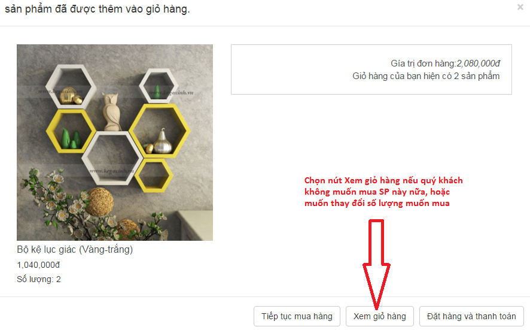
Task: Click the product price 1,040,000đ
Action: click(x=38, y=265)
